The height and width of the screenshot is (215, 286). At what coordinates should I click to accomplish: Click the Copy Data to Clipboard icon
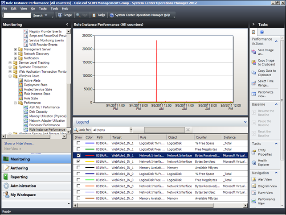(254, 73)
